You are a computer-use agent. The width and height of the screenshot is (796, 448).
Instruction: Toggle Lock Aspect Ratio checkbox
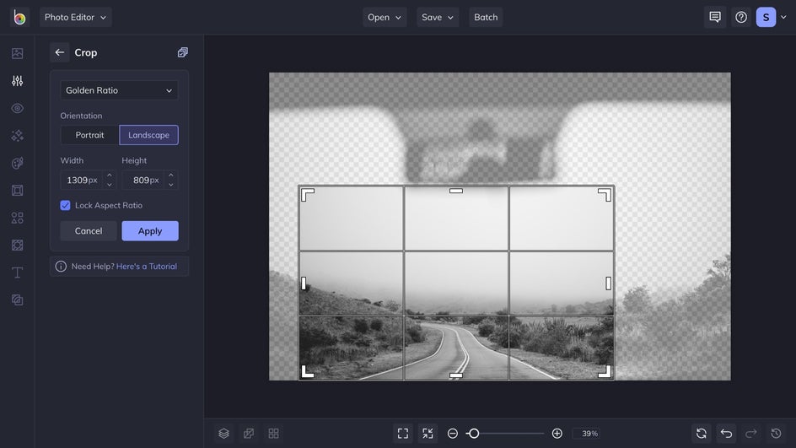(x=65, y=205)
